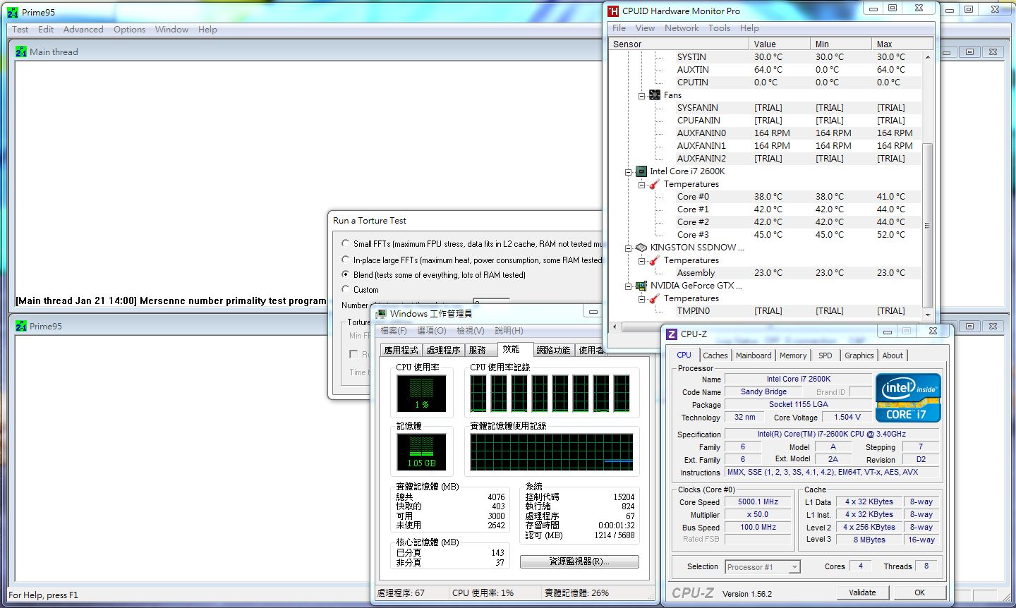
Task: Open Hardware Monitor Network menu
Action: click(682, 28)
